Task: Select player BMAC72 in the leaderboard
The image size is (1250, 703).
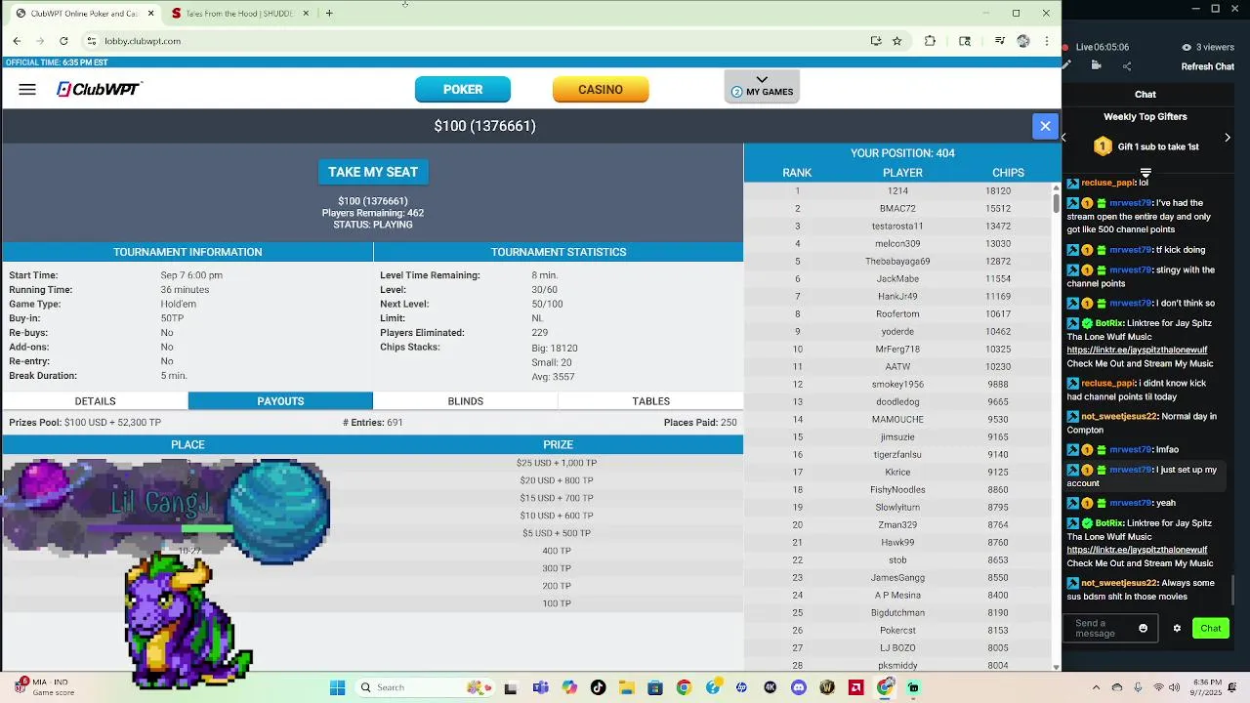Action: click(897, 209)
